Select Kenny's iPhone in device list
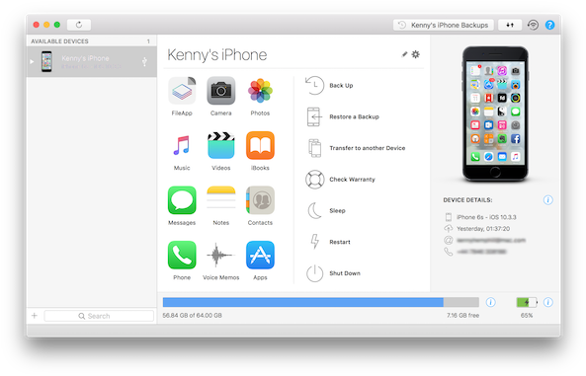586x376 pixels. tap(91, 61)
